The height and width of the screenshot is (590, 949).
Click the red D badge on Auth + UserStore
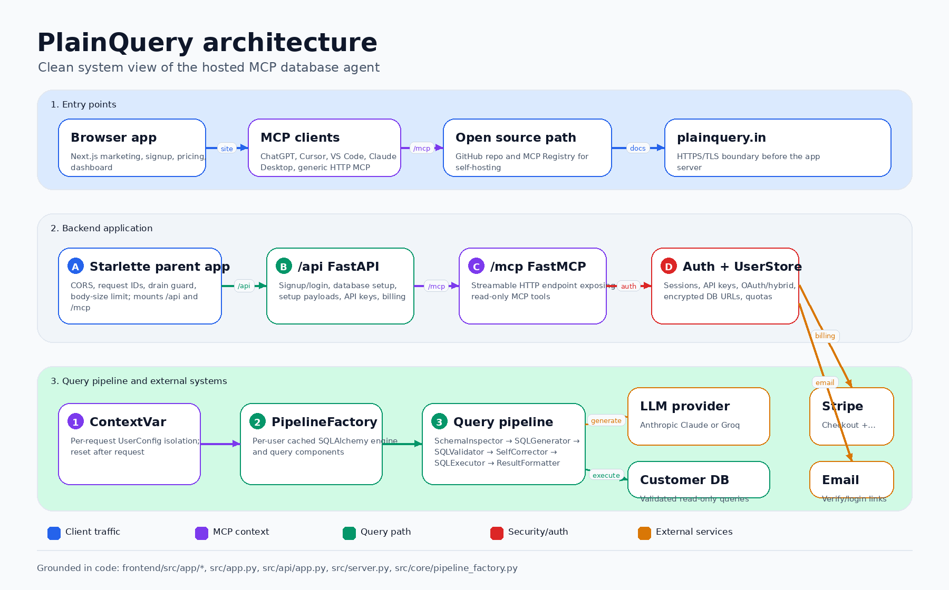[x=669, y=267]
